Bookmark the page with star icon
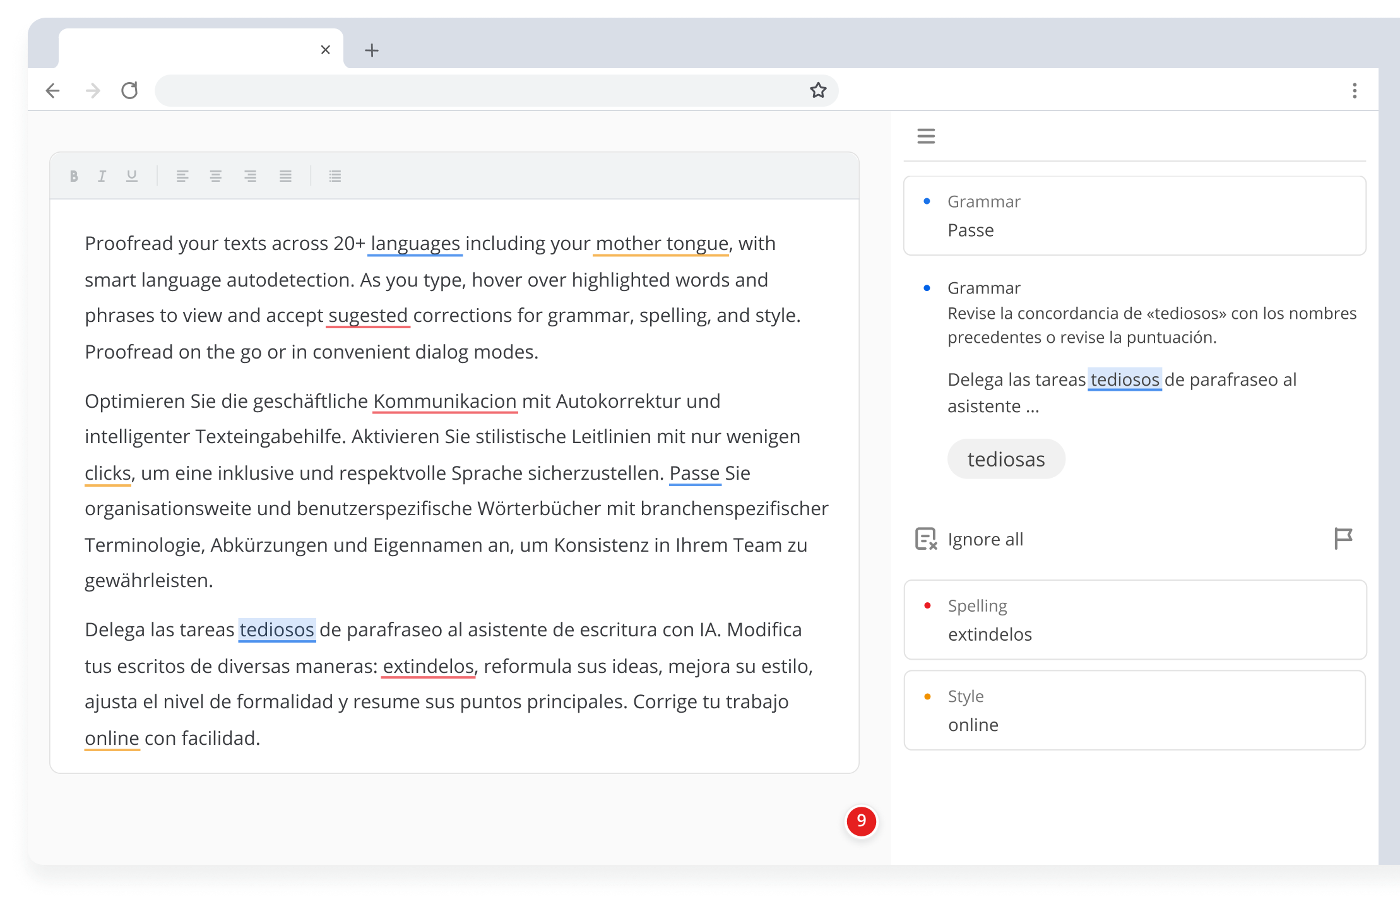The height and width of the screenshot is (909, 1400). click(818, 90)
